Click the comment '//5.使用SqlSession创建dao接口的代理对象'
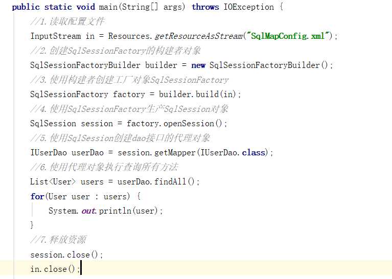 pos(120,138)
